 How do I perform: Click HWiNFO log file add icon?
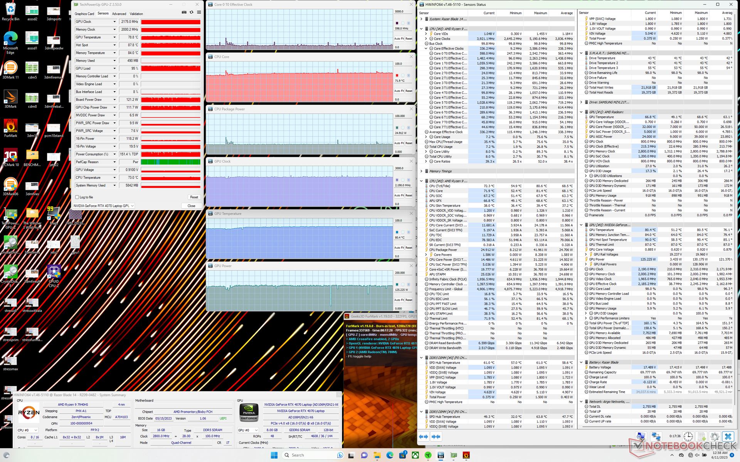(x=701, y=437)
